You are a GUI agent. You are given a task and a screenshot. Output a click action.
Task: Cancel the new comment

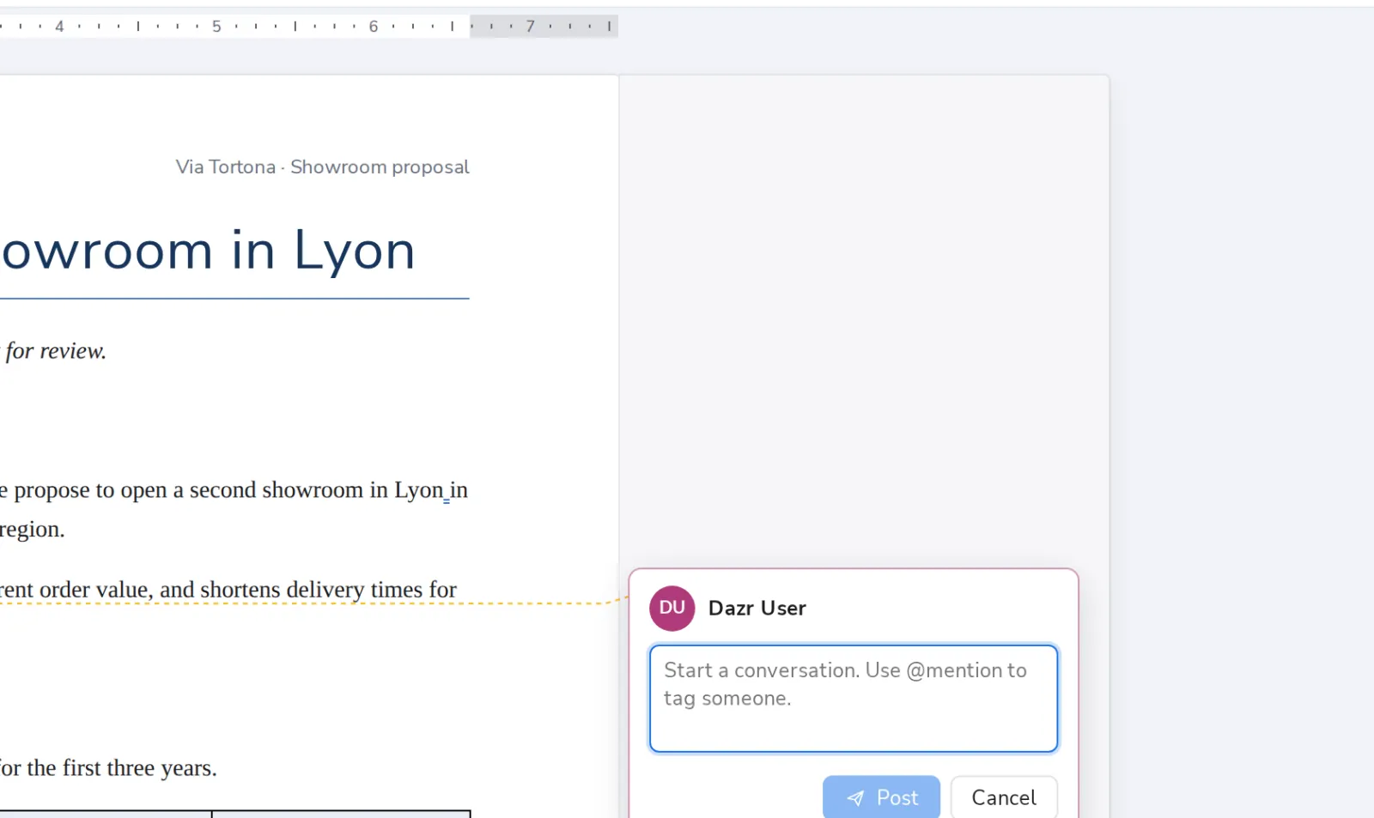[1004, 797]
